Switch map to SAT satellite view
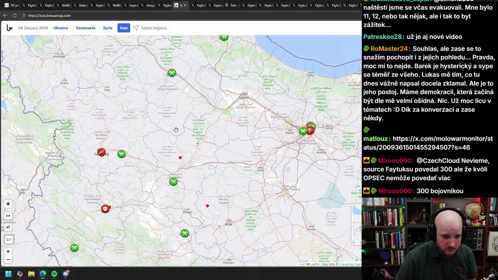 9,240
